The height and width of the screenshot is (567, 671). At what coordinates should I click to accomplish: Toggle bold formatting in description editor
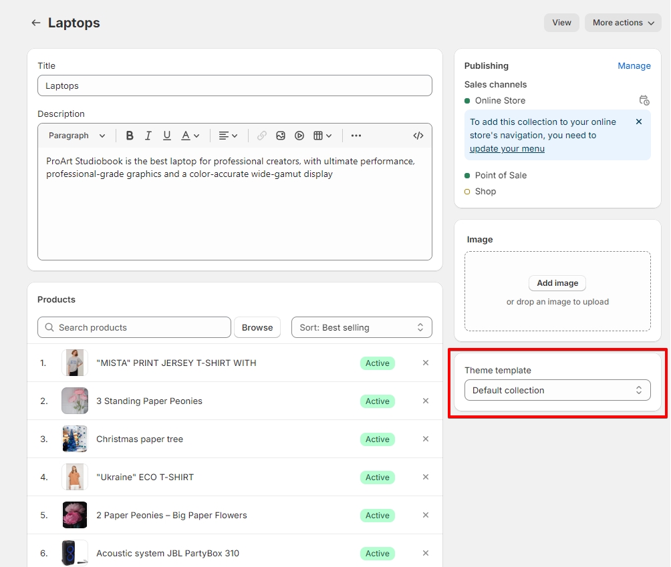pos(130,136)
